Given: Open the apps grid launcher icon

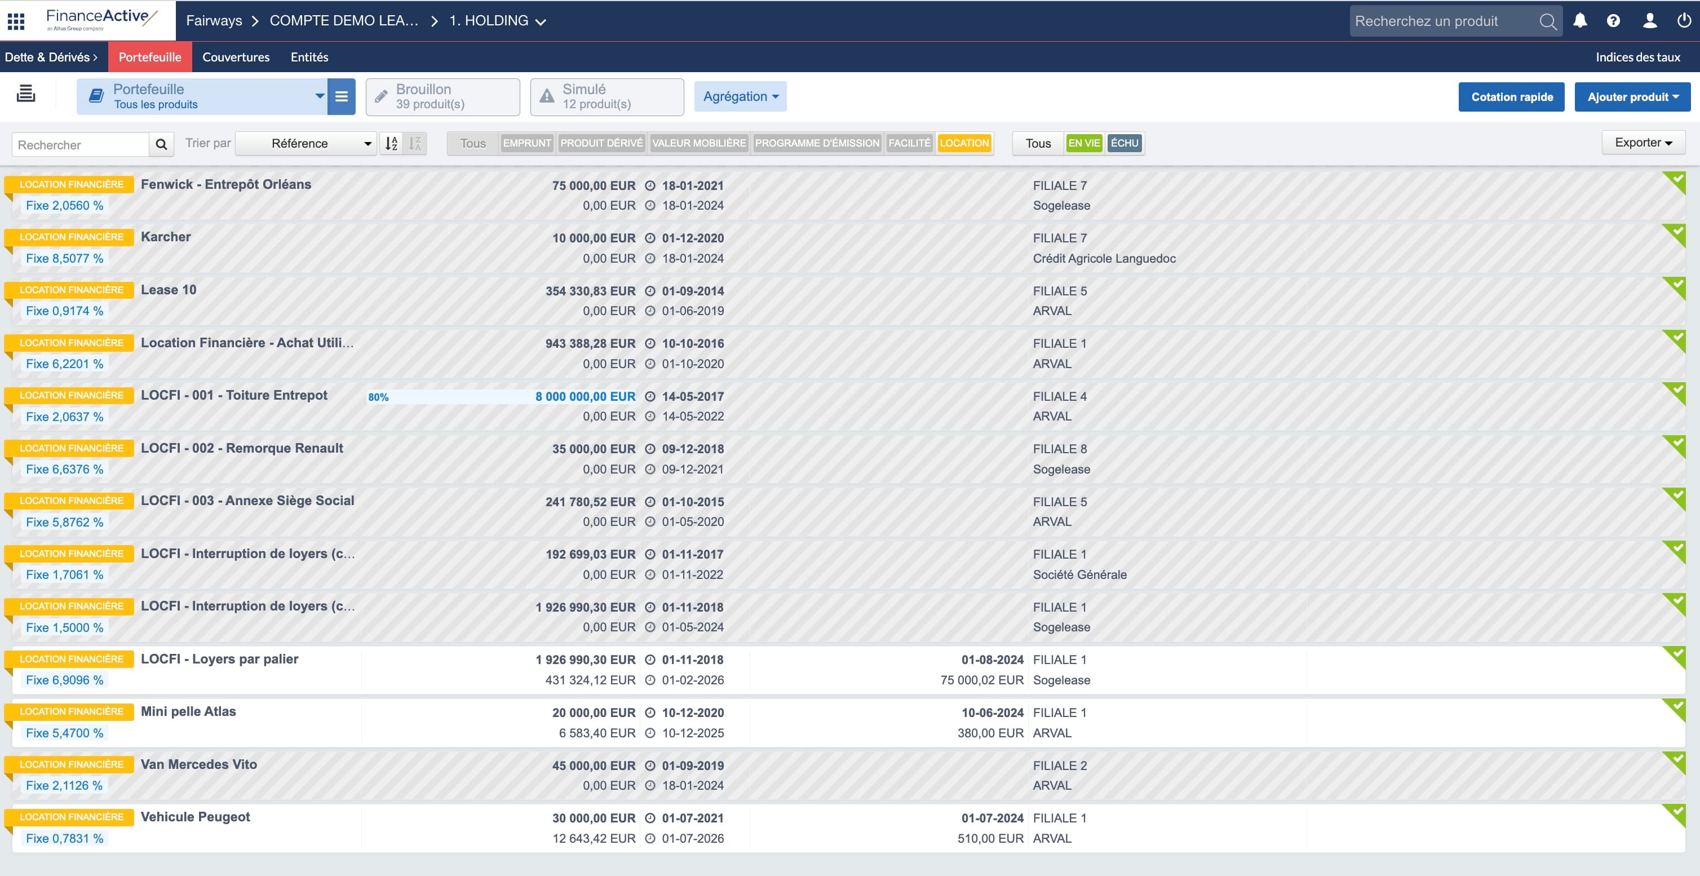Looking at the screenshot, I should [16, 21].
